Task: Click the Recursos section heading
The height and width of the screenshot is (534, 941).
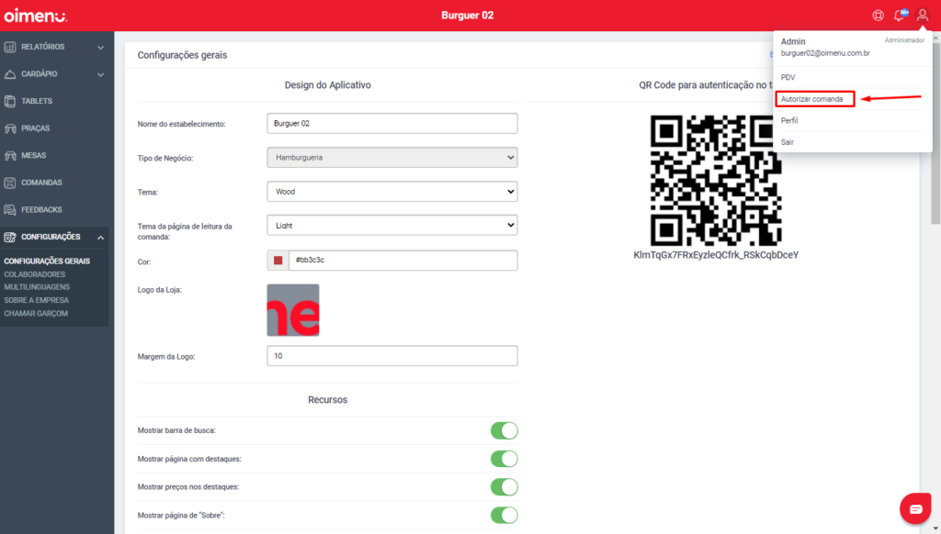Action: pyautogui.click(x=328, y=400)
